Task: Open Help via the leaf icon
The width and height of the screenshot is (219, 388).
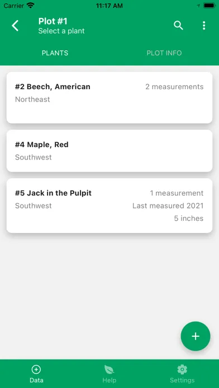Action: pyautogui.click(x=109, y=370)
